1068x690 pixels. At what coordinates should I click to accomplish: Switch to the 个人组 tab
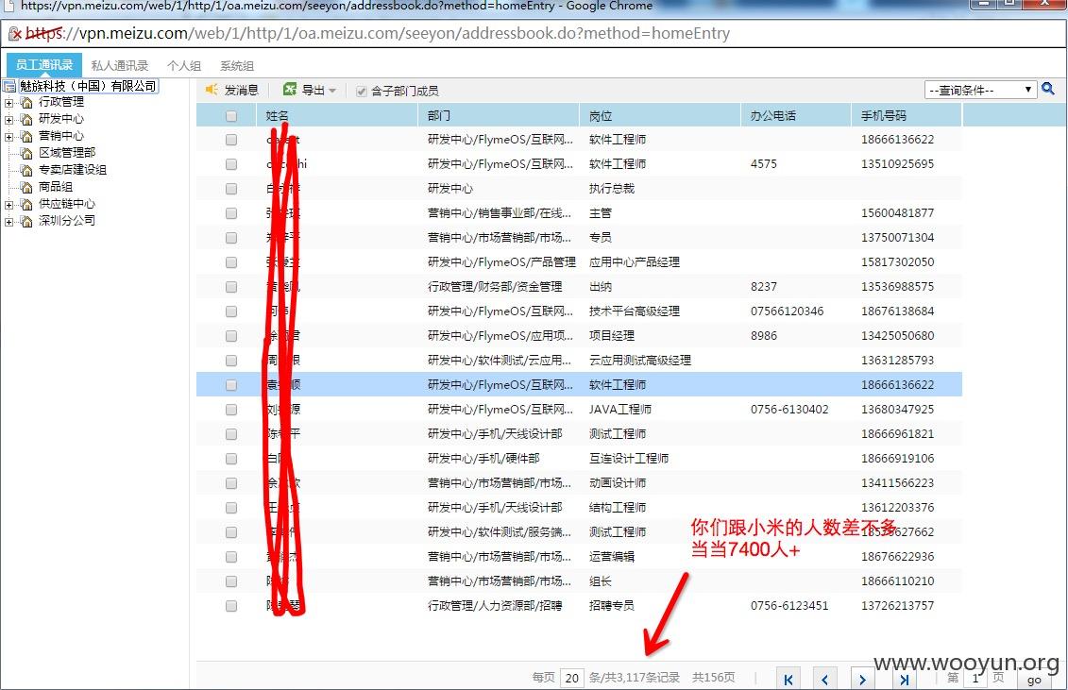click(184, 65)
